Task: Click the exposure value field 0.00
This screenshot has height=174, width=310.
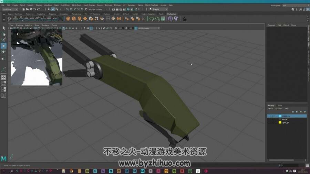Action: 121,28
